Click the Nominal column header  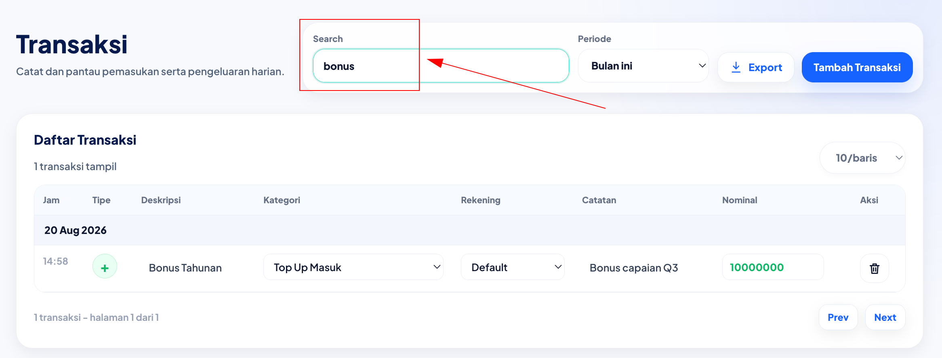(740, 200)
